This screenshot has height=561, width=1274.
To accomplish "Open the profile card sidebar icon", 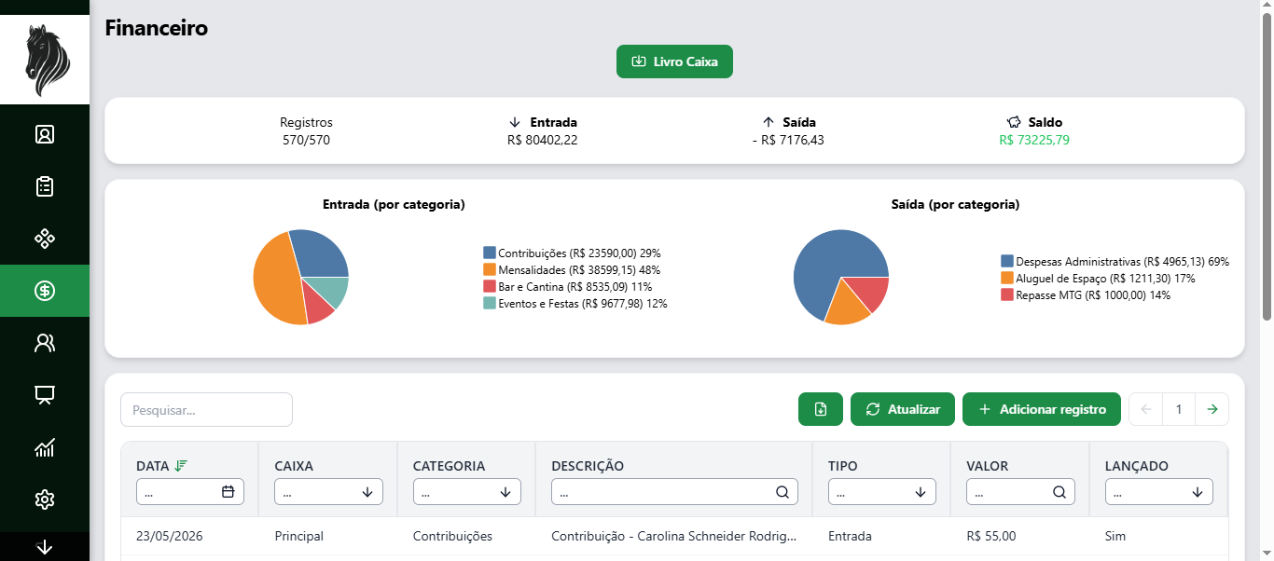I will pyautogui.click(x=45, y=134).
